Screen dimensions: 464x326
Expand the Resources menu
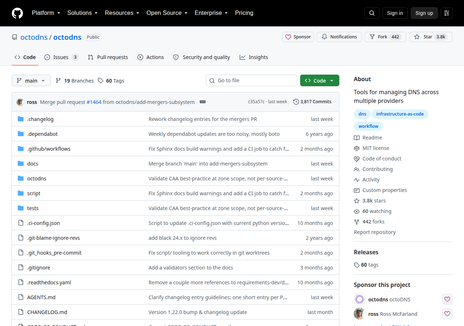point(122,13)
